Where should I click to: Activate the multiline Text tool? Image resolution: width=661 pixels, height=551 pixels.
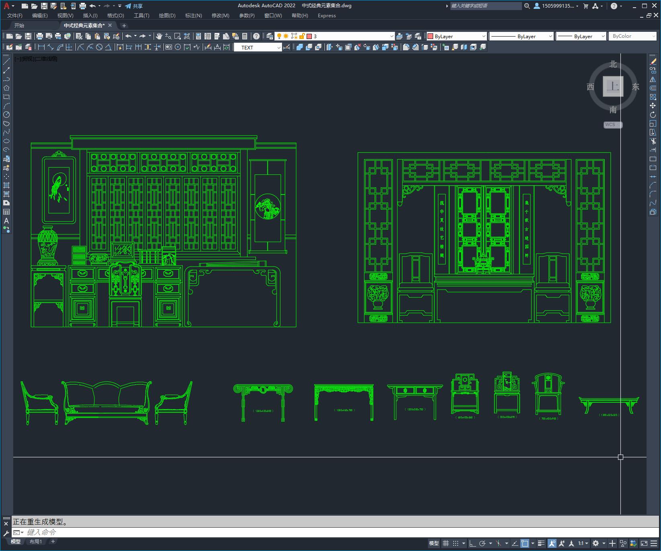[x=6, y=221]
